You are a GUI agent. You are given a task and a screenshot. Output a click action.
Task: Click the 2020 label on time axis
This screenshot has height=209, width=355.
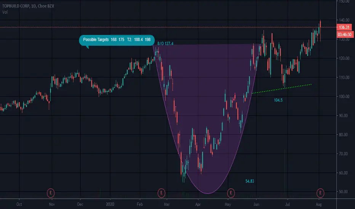coord(110,204)
